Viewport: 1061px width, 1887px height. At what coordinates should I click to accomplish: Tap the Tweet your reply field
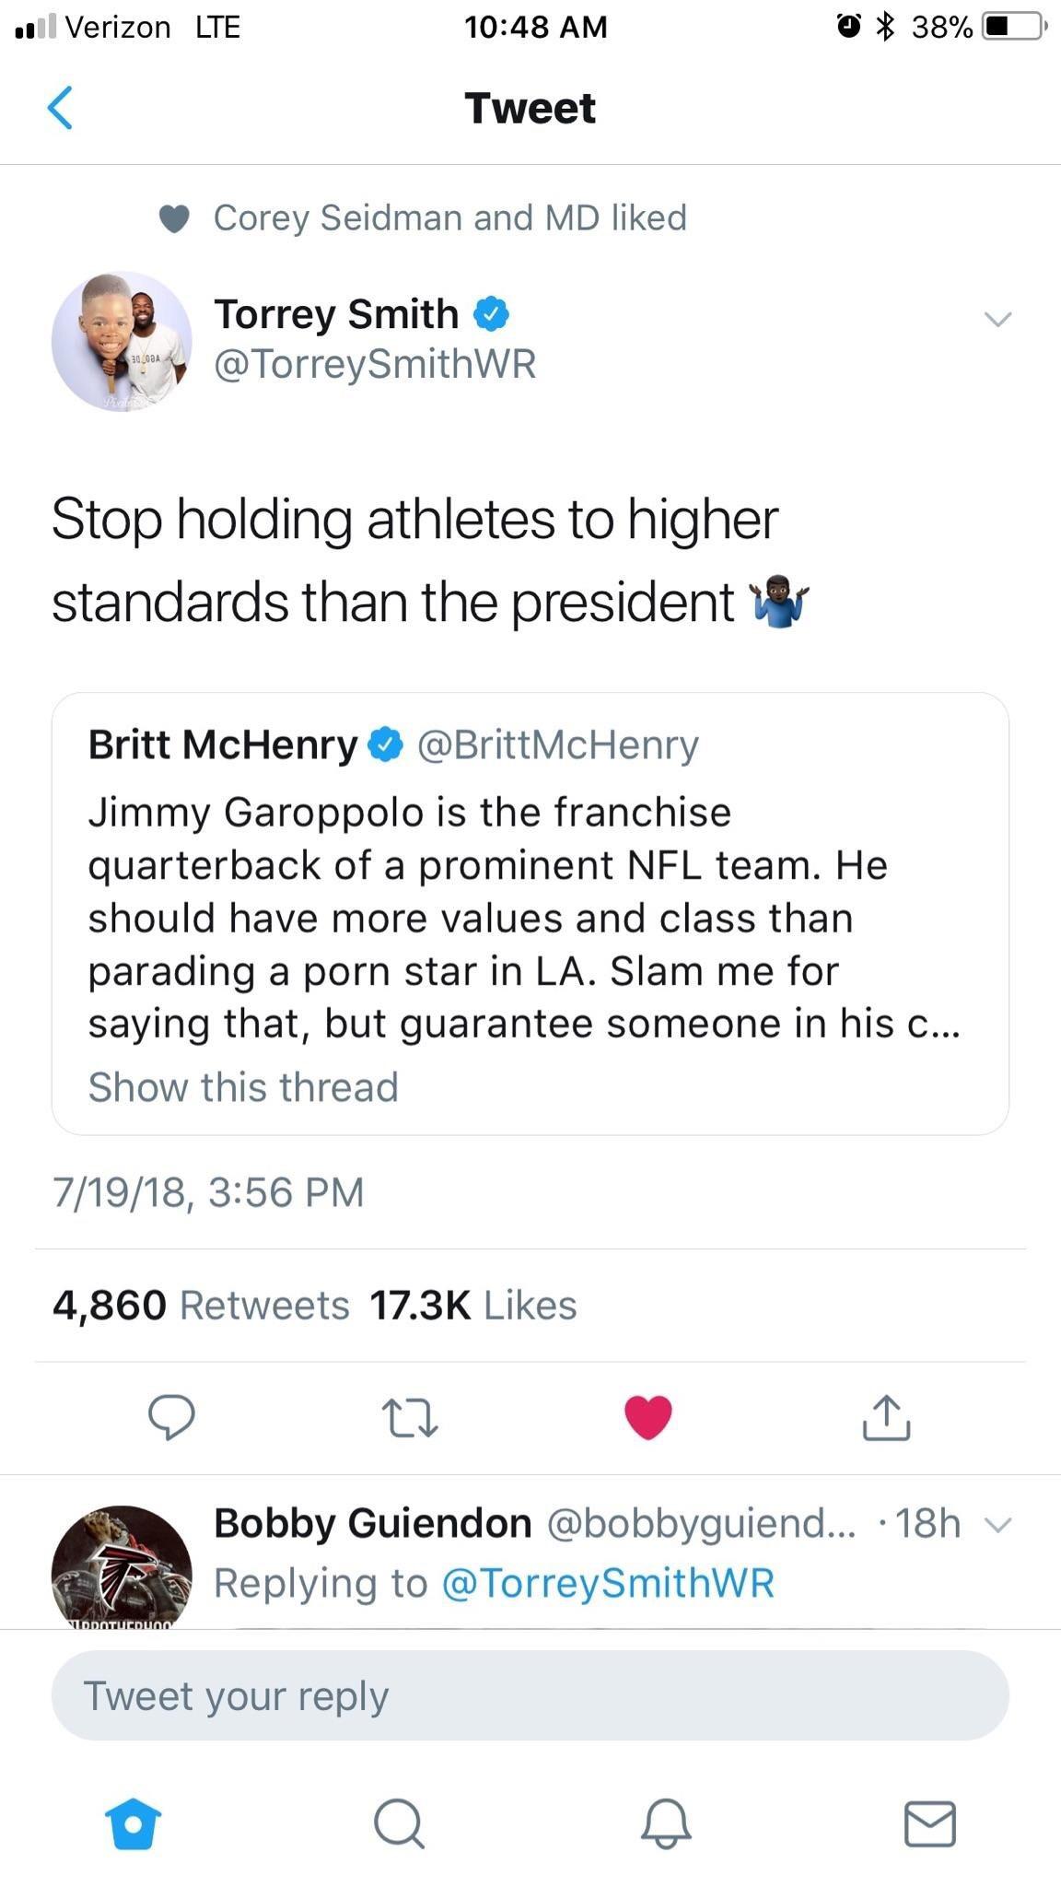(530, 1695)
